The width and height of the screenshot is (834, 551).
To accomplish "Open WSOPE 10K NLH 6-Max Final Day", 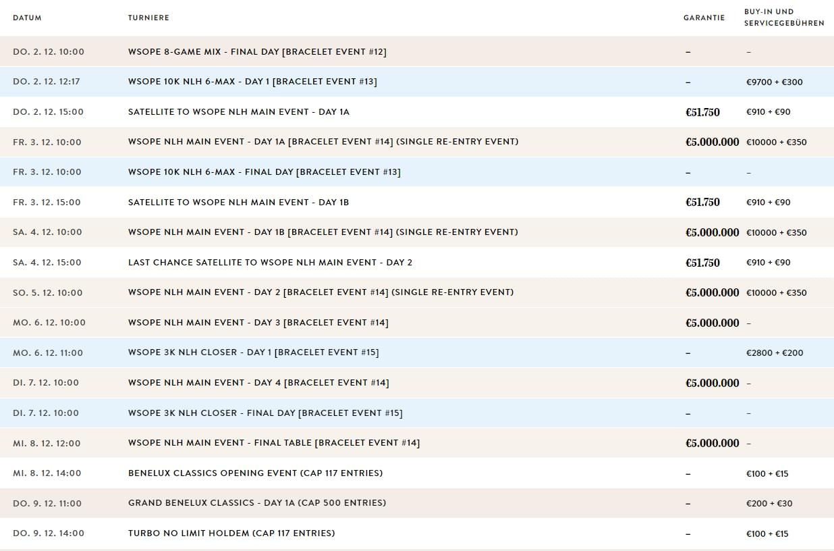I will click(x=265, y=172).
